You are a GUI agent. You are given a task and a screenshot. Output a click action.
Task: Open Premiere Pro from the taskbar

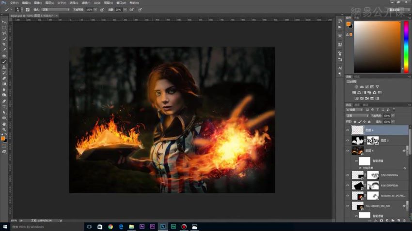152,227
